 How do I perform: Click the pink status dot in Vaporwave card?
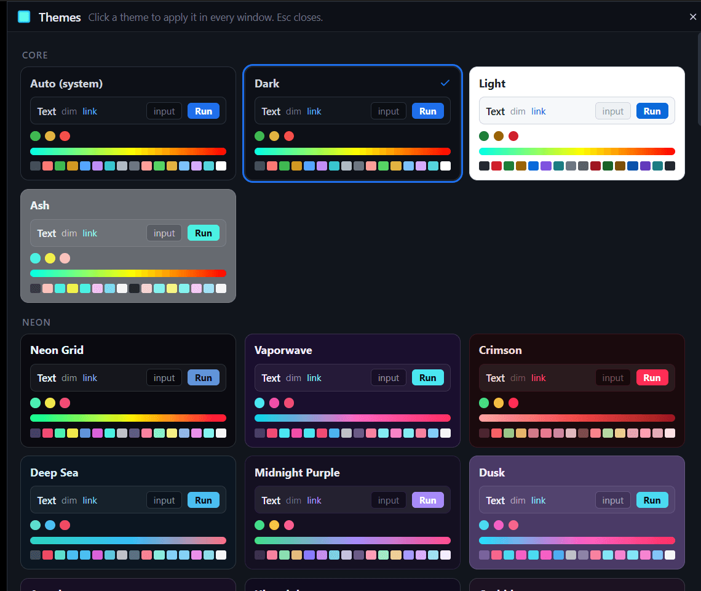pyautogui.click(x=274, y=403)
